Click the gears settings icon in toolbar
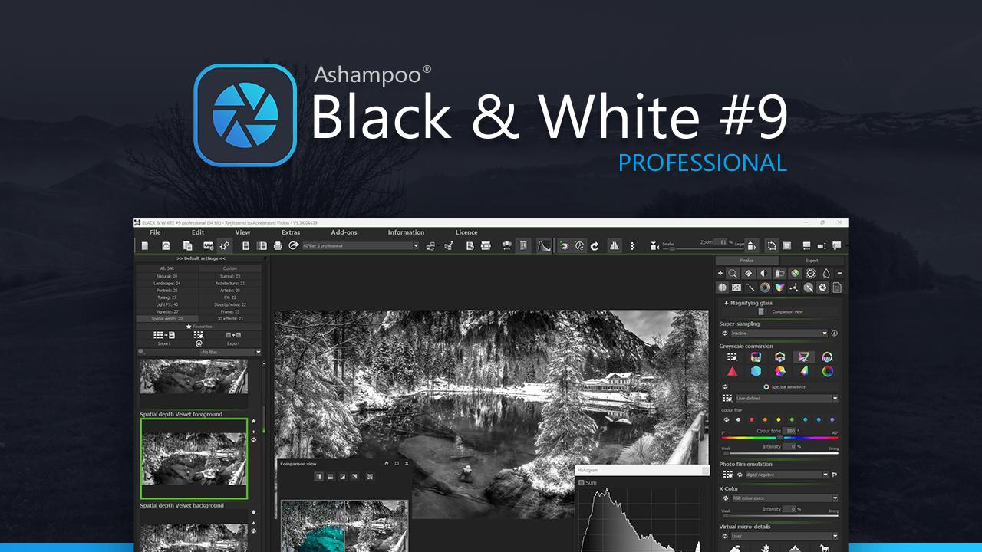The image size is (982, 552). [x=224, y=245]
